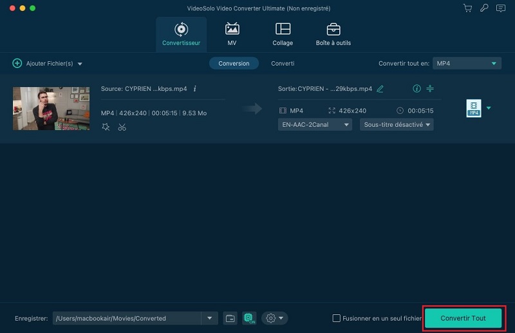This screenshot has height=333, width=515.
Task: Switch to the Collage tab
Action: point(283,35)
